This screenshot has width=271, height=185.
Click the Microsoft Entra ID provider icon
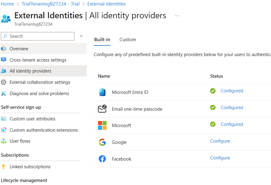[x=102, y=92]
